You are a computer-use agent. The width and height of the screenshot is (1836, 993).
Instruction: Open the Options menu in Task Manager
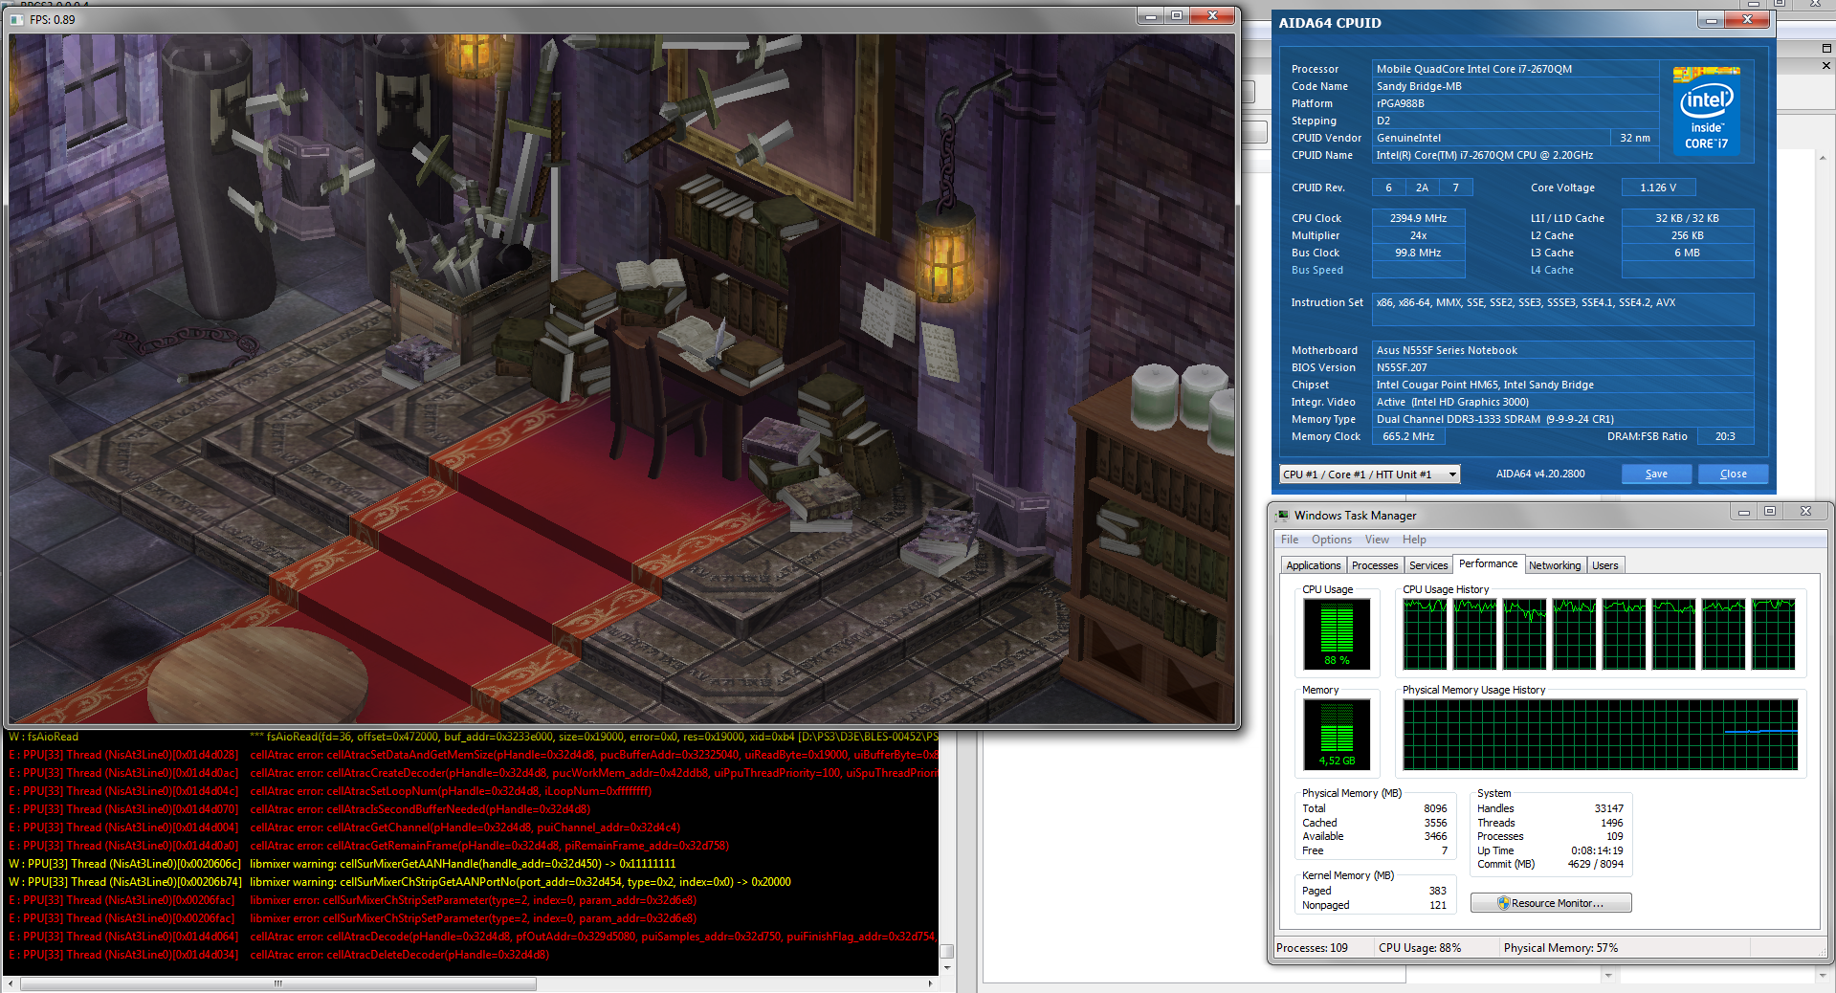(1331, 540)
